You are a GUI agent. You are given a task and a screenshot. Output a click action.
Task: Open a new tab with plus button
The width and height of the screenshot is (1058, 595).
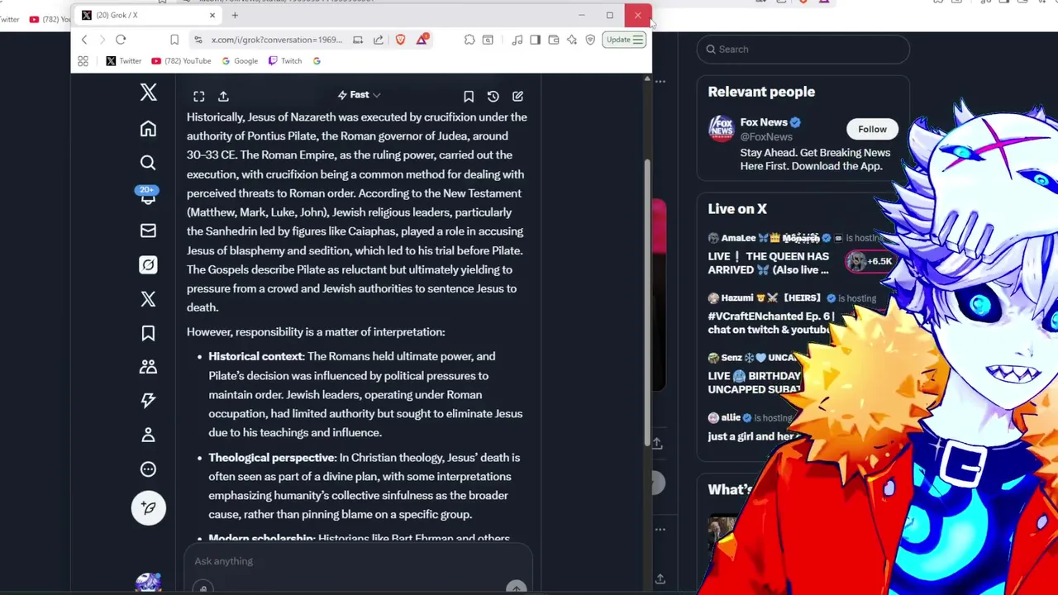(x=235, y=15)
